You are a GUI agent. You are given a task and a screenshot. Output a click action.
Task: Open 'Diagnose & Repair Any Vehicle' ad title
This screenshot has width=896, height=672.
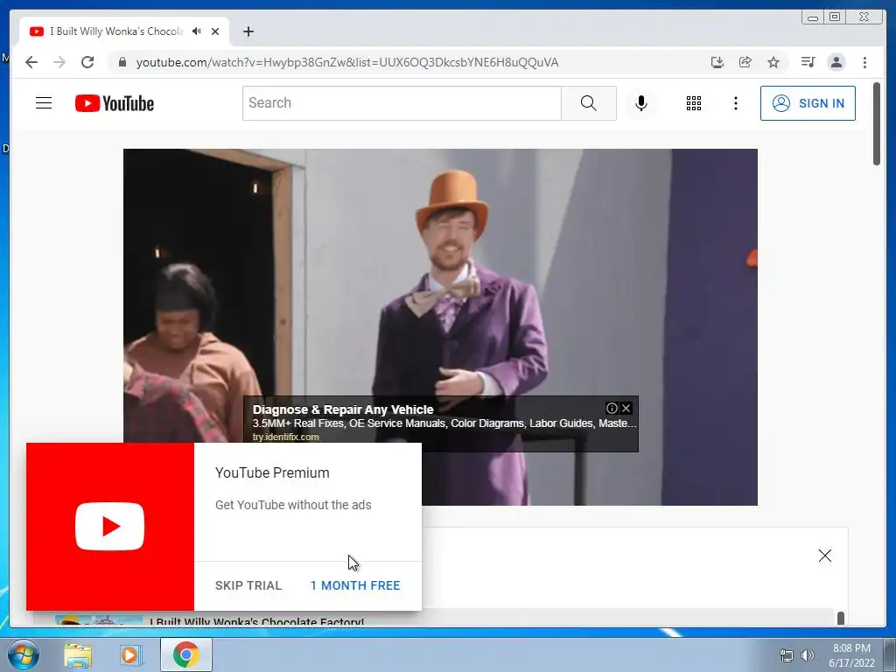343,409
